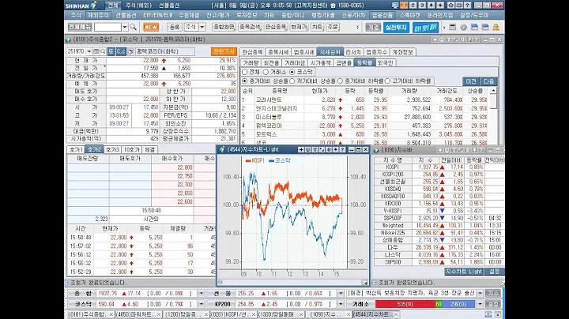Click the 다음 next page button
Image resolution: width=569 pixels, height=319 pixels.
click(x=488, y=81)
